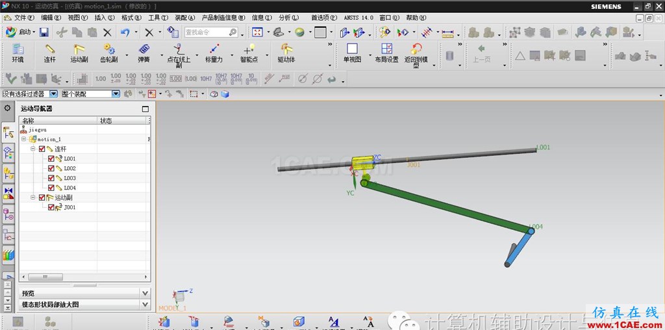Click 返回到模型 return to model
The height and width of the screenshot is (330, 665).
(x=416, y=56)
